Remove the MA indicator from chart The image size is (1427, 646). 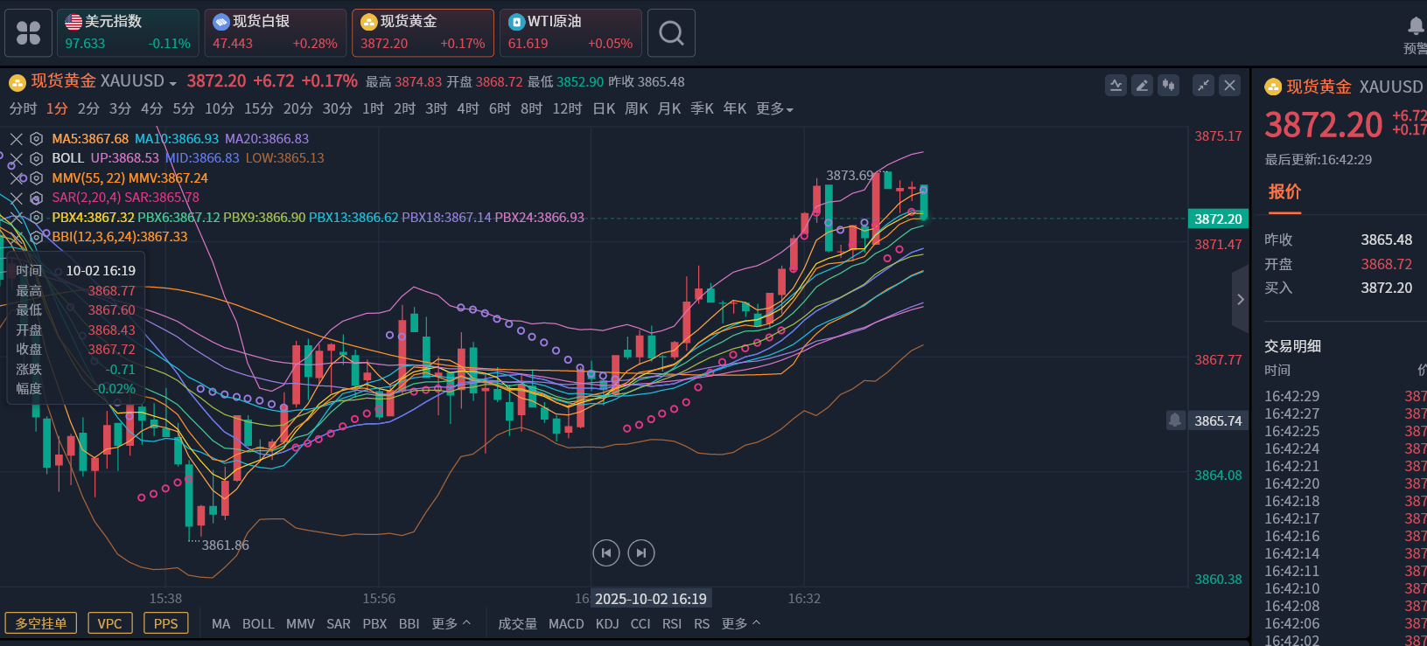pyautogui.click(x=16, y=139)
